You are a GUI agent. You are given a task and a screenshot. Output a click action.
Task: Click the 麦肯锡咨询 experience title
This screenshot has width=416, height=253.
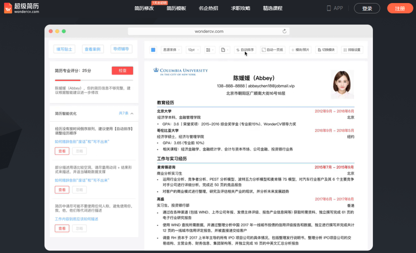pos(166,167)
